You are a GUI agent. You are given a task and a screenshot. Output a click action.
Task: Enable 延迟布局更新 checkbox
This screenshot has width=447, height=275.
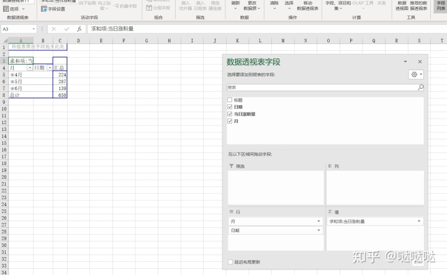coord(230,262)
